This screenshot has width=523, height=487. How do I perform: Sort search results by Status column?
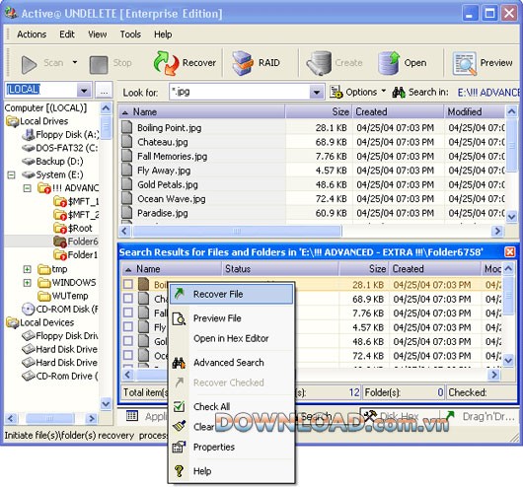click(x=280, y=269)
